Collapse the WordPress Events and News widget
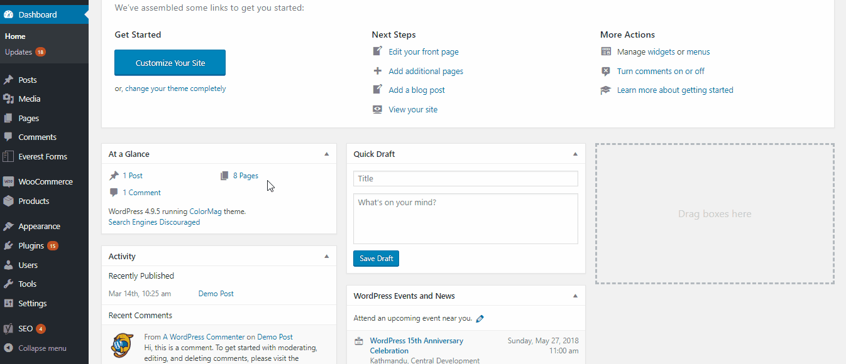 (x=575, y=296)
